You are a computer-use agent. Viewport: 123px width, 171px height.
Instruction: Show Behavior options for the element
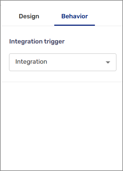(x=75, y=16)
